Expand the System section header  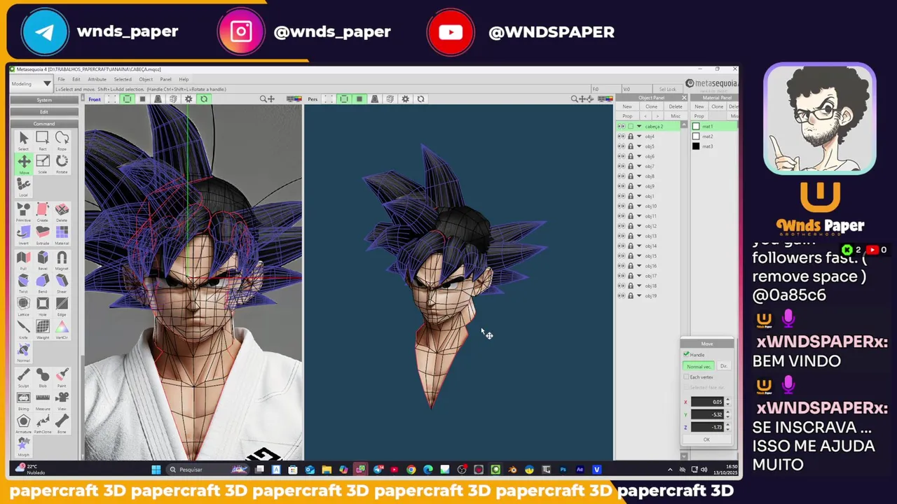[x=43, y=100]
